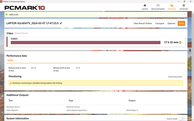The width and height of the screenshot is (194, 121).
Task: Open the Results section
Action: [x=172, y=7]
